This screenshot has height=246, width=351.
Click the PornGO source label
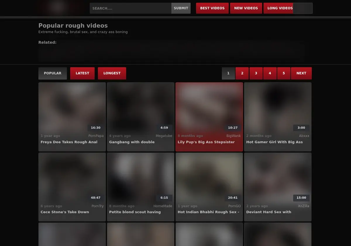[235, 206]
